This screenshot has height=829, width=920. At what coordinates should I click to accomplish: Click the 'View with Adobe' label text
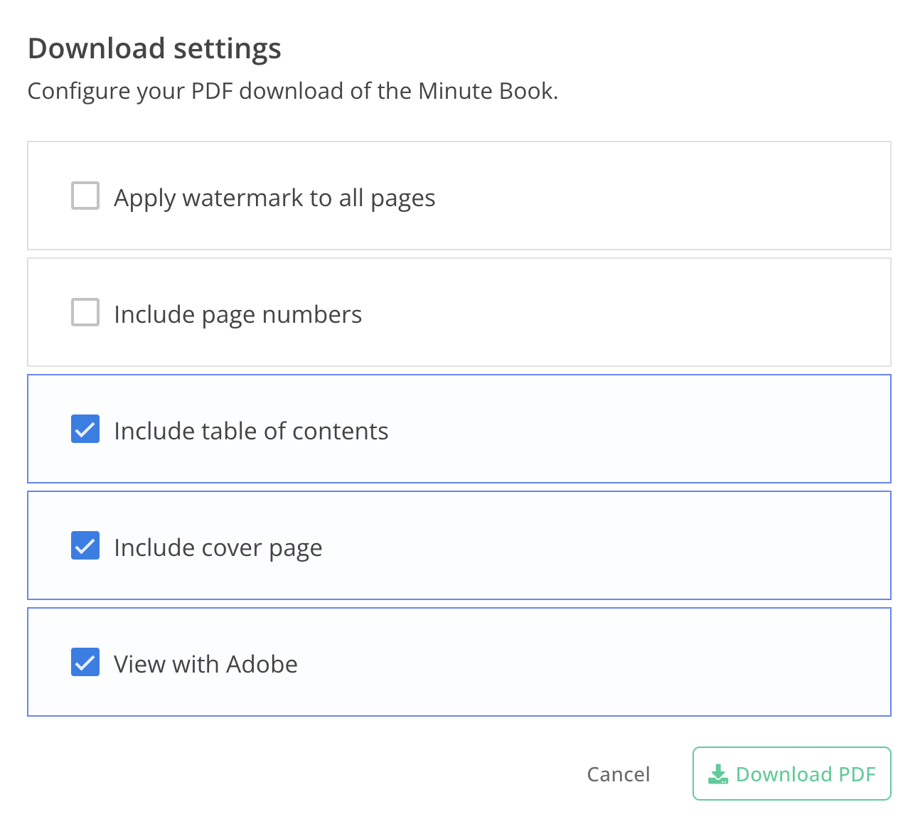[205, 664]
